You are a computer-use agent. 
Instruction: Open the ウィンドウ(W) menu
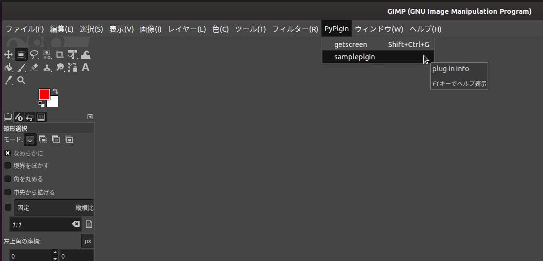379,29
